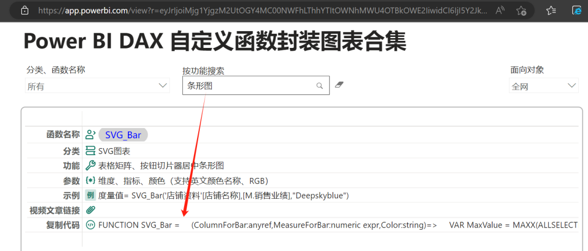Viewport: 588px width, 251px height.
Task: Click the browser address bar URL
Action: click(261, 10)
